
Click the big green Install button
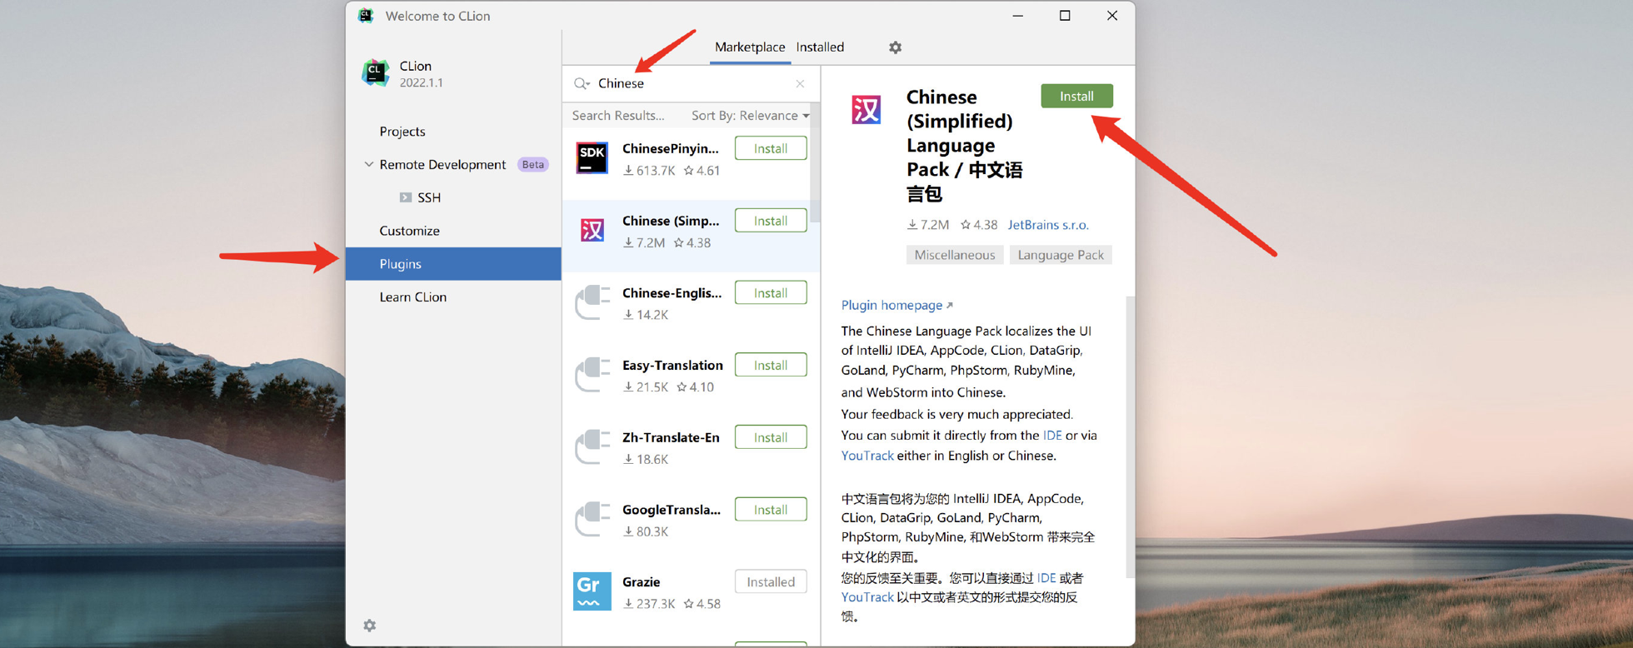click(1076, 97)
